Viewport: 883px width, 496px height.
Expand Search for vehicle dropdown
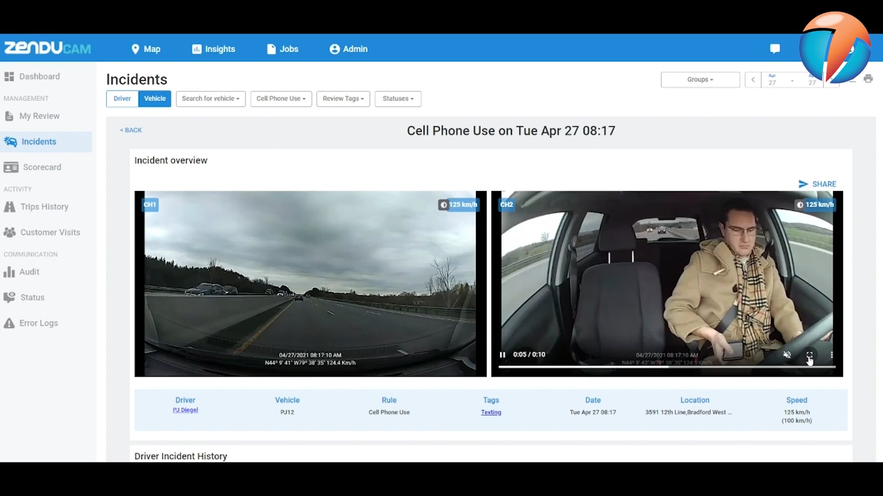[x=211, y=99]
